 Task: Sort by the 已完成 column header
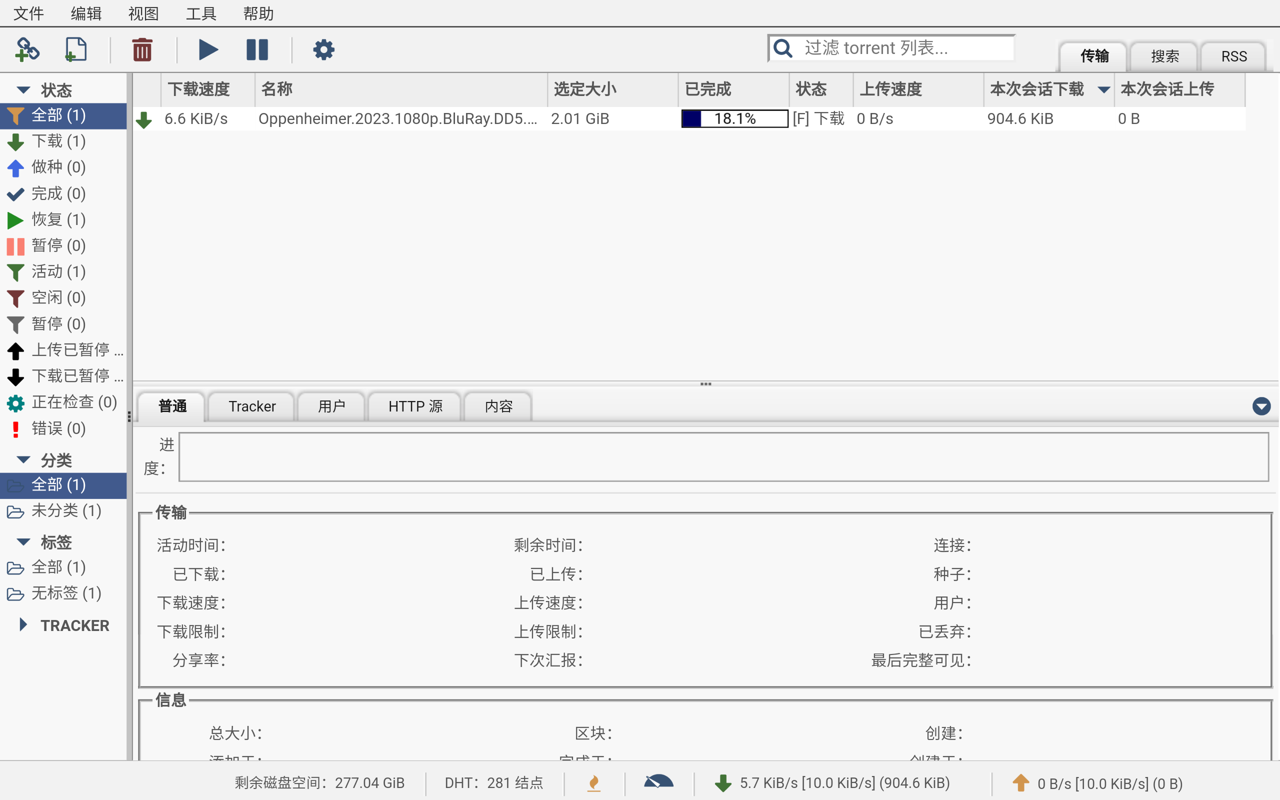pyautogui.click(x=734, y=89)
